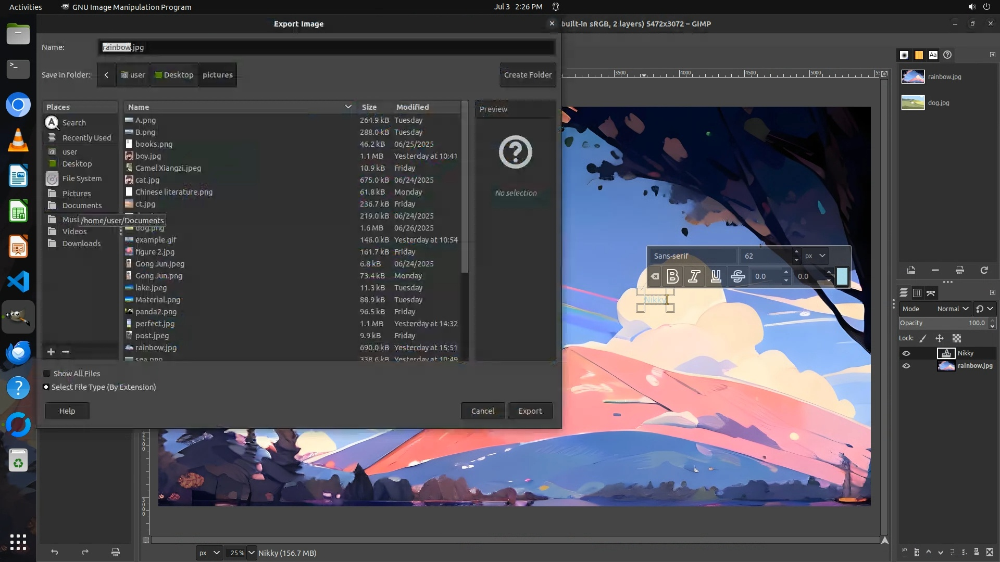1000x562 pixels.
Task: Clear text style with the eraser icon
Action: pos(655,276)
